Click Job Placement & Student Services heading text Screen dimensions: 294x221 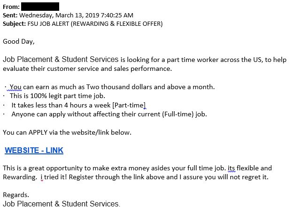point(61,60)
